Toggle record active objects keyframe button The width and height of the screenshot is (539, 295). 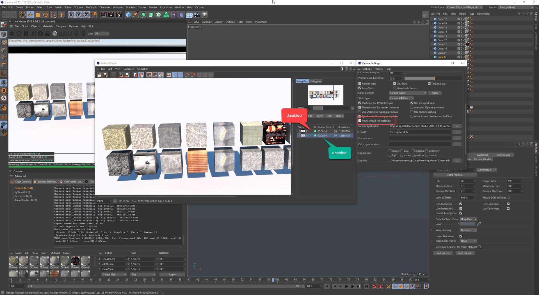tap(374, 286)
